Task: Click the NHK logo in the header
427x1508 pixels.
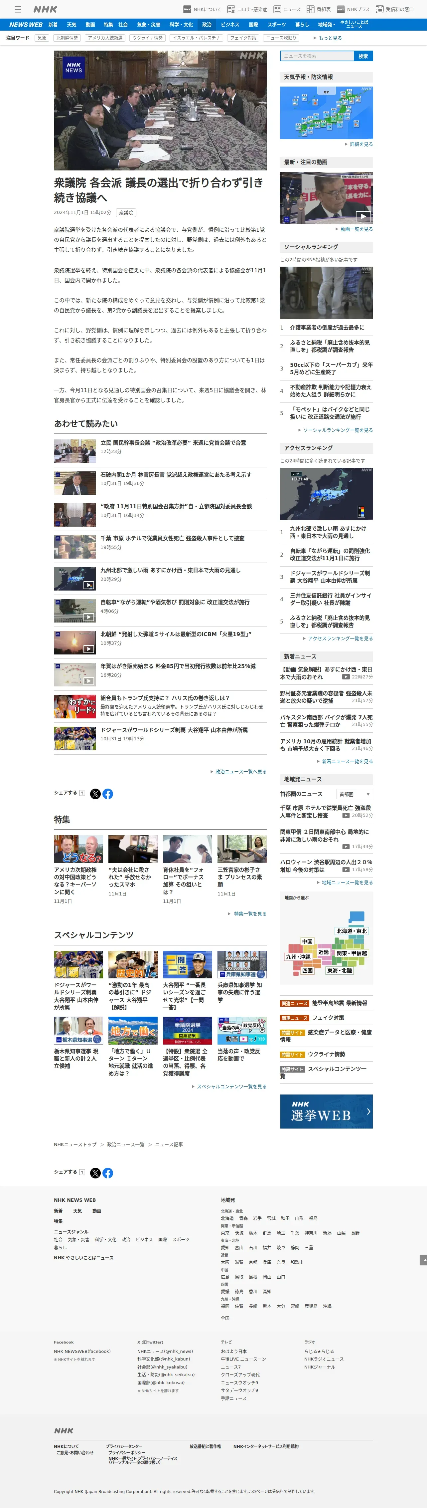Action: (x=45, y=9)
